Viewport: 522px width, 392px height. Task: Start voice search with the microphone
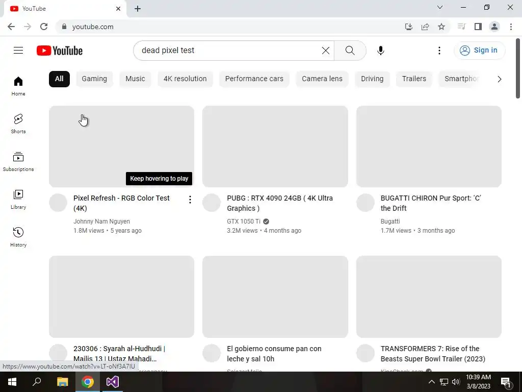[x=380, y=51]
